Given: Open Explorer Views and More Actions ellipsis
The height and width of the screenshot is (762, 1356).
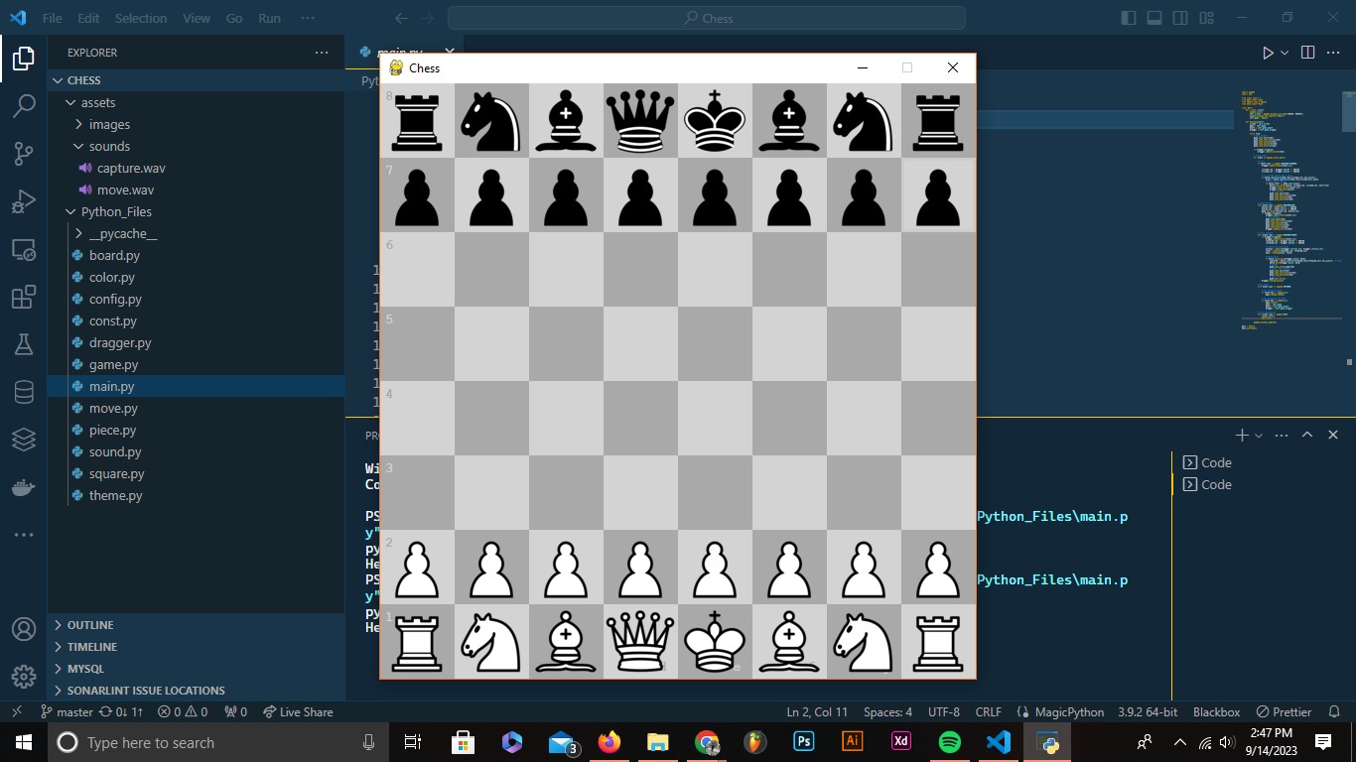Looking at the screenshot, I should [x=322, y=53].
